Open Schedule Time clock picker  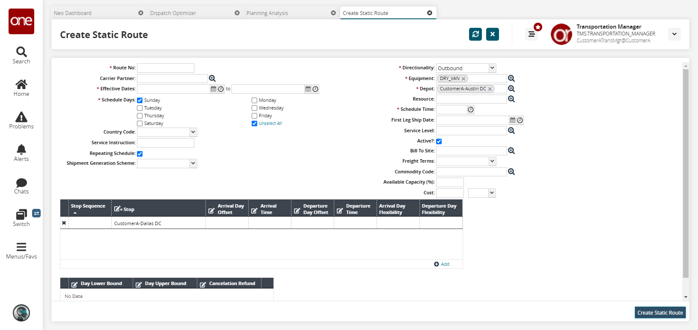[471, 110]
